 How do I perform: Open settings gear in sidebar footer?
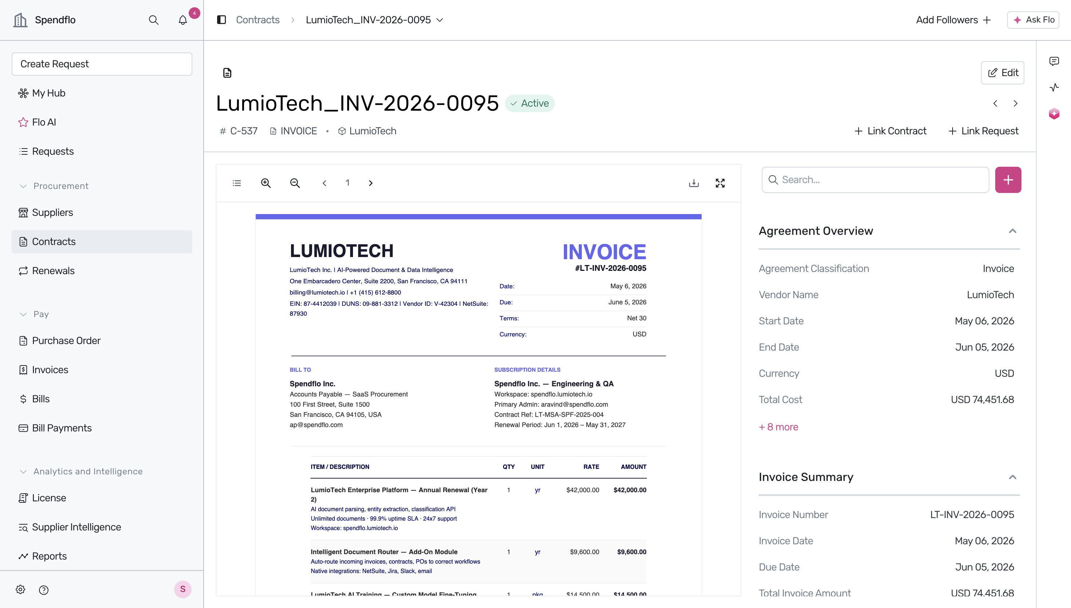[x=20, y=589]
